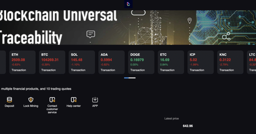Click the Latest price column header
Image resolution: width=256 pixels, height=134 pixels.
172,118
